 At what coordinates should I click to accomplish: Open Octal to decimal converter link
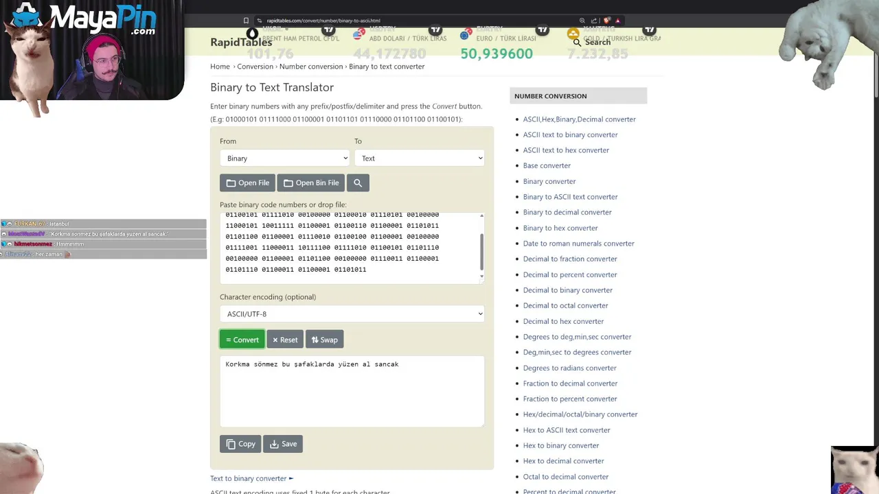coord(566,477)
